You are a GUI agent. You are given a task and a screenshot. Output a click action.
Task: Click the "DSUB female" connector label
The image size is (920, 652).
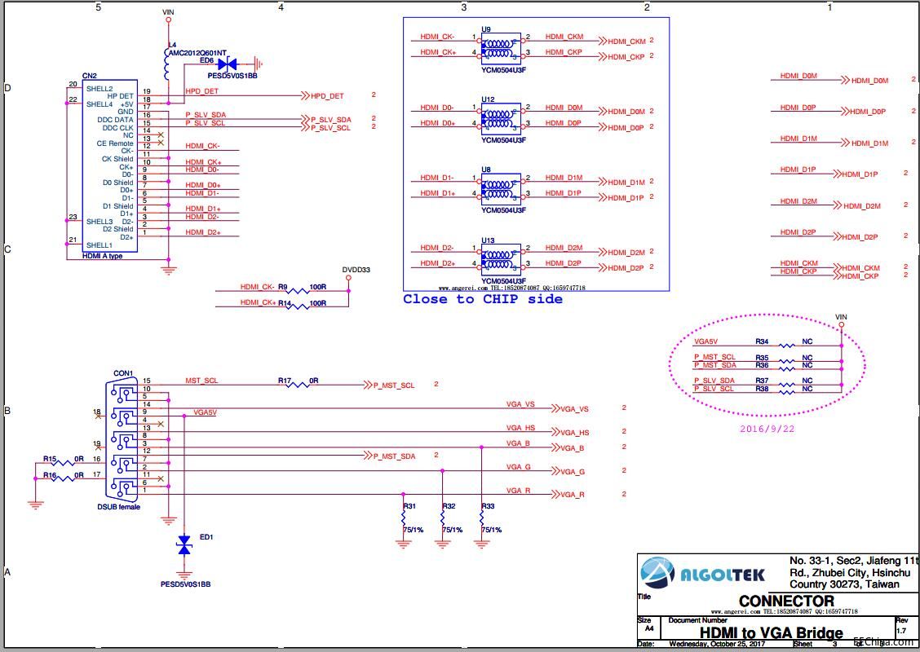pyautogui.click(x=119, y=507)
